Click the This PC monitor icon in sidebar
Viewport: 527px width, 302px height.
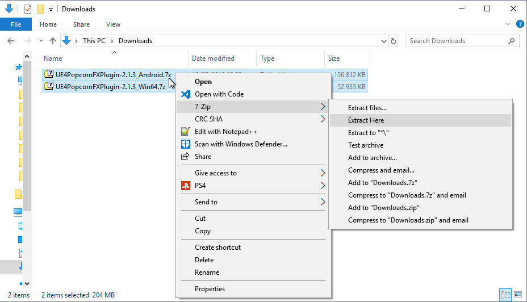click(18, 212)
